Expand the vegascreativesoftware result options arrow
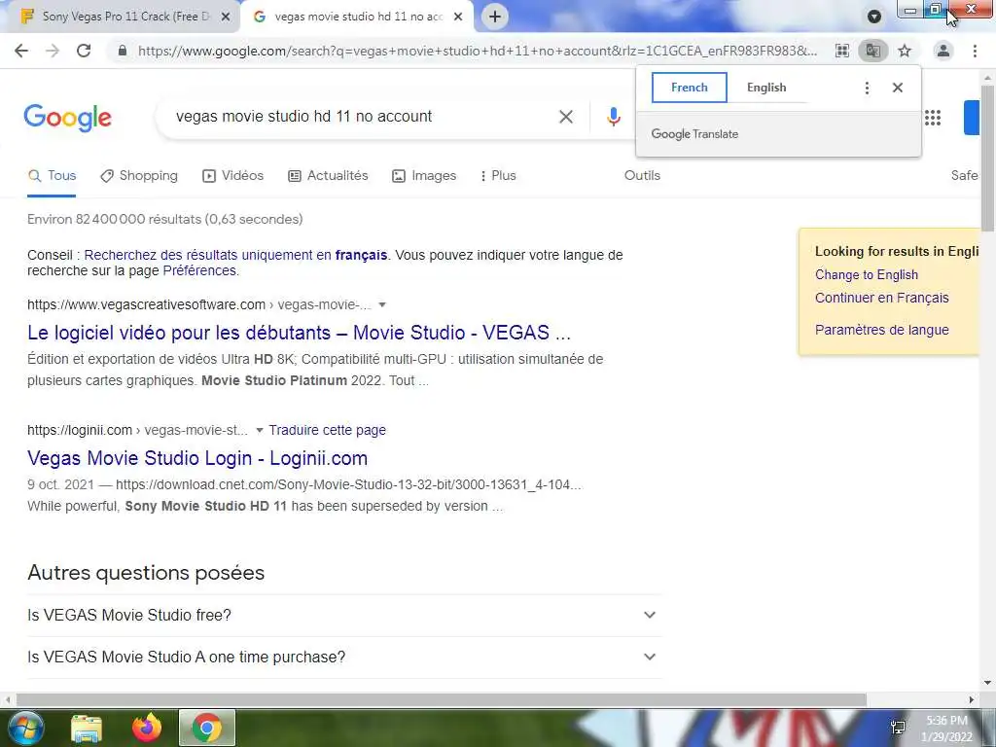The image size is (996, 747). (x=382, y=304)
